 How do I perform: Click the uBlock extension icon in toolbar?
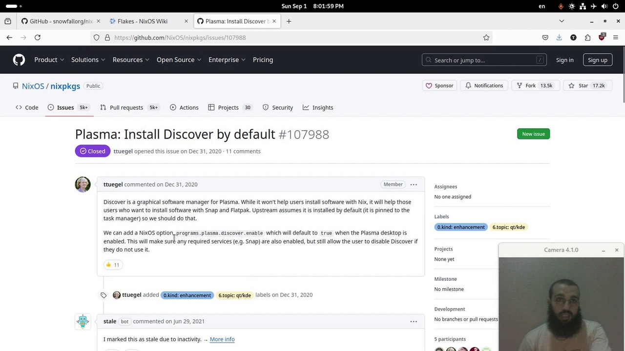(602, 38)
